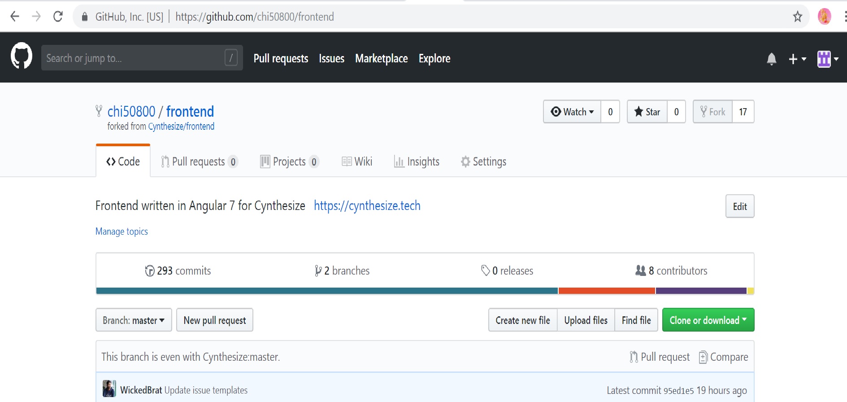Star this repository

click(x=647, y=112)
